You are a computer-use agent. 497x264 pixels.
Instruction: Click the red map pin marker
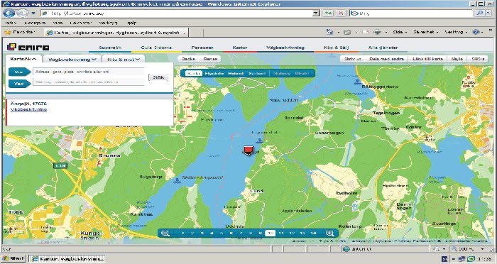pyautogui.click(x=248, y=150)
